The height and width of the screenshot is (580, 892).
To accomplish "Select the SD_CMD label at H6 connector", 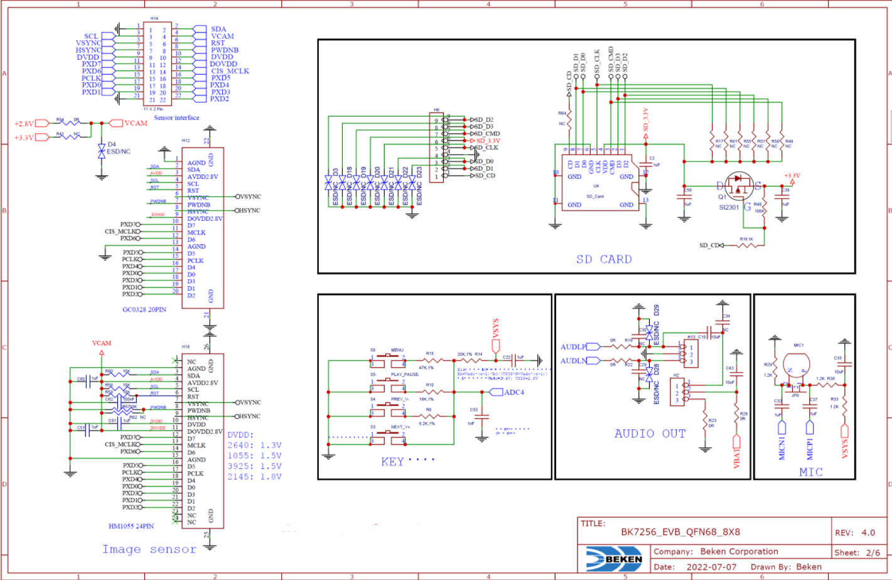I will (x=487, y=134).
